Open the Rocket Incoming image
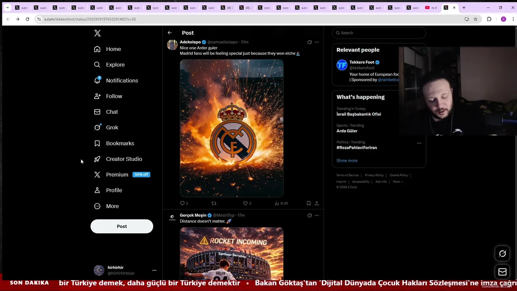Viewport: 517px width, 291px height. coord(231,253)
